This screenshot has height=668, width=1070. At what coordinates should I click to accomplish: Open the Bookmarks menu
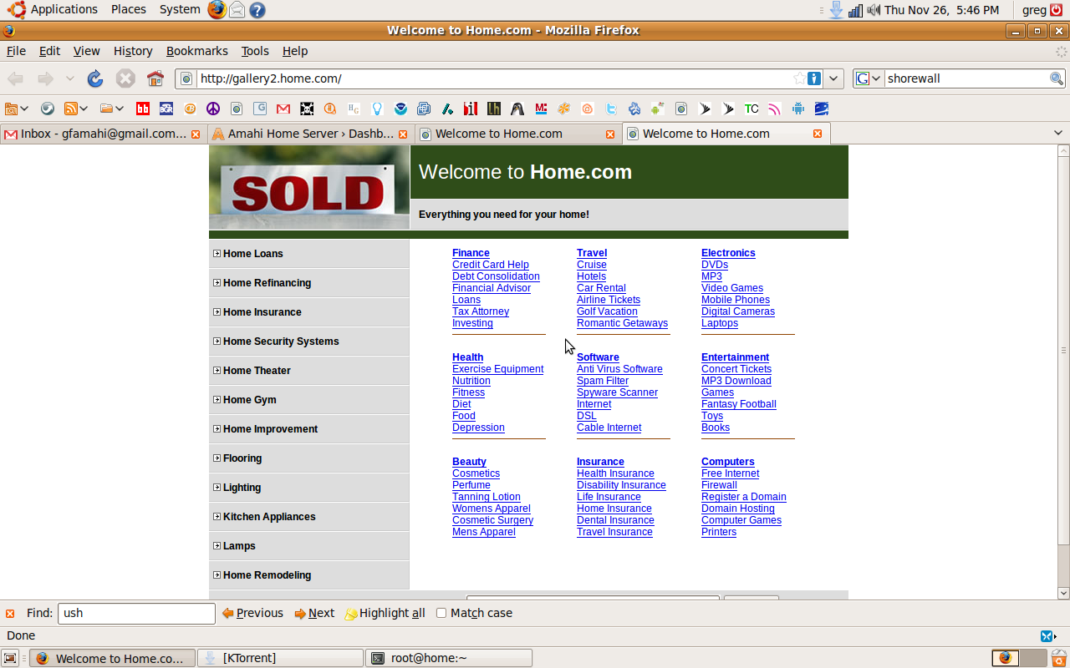[x=196, y=51]
